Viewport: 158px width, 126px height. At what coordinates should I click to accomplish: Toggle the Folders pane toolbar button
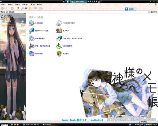coord(33,8)
